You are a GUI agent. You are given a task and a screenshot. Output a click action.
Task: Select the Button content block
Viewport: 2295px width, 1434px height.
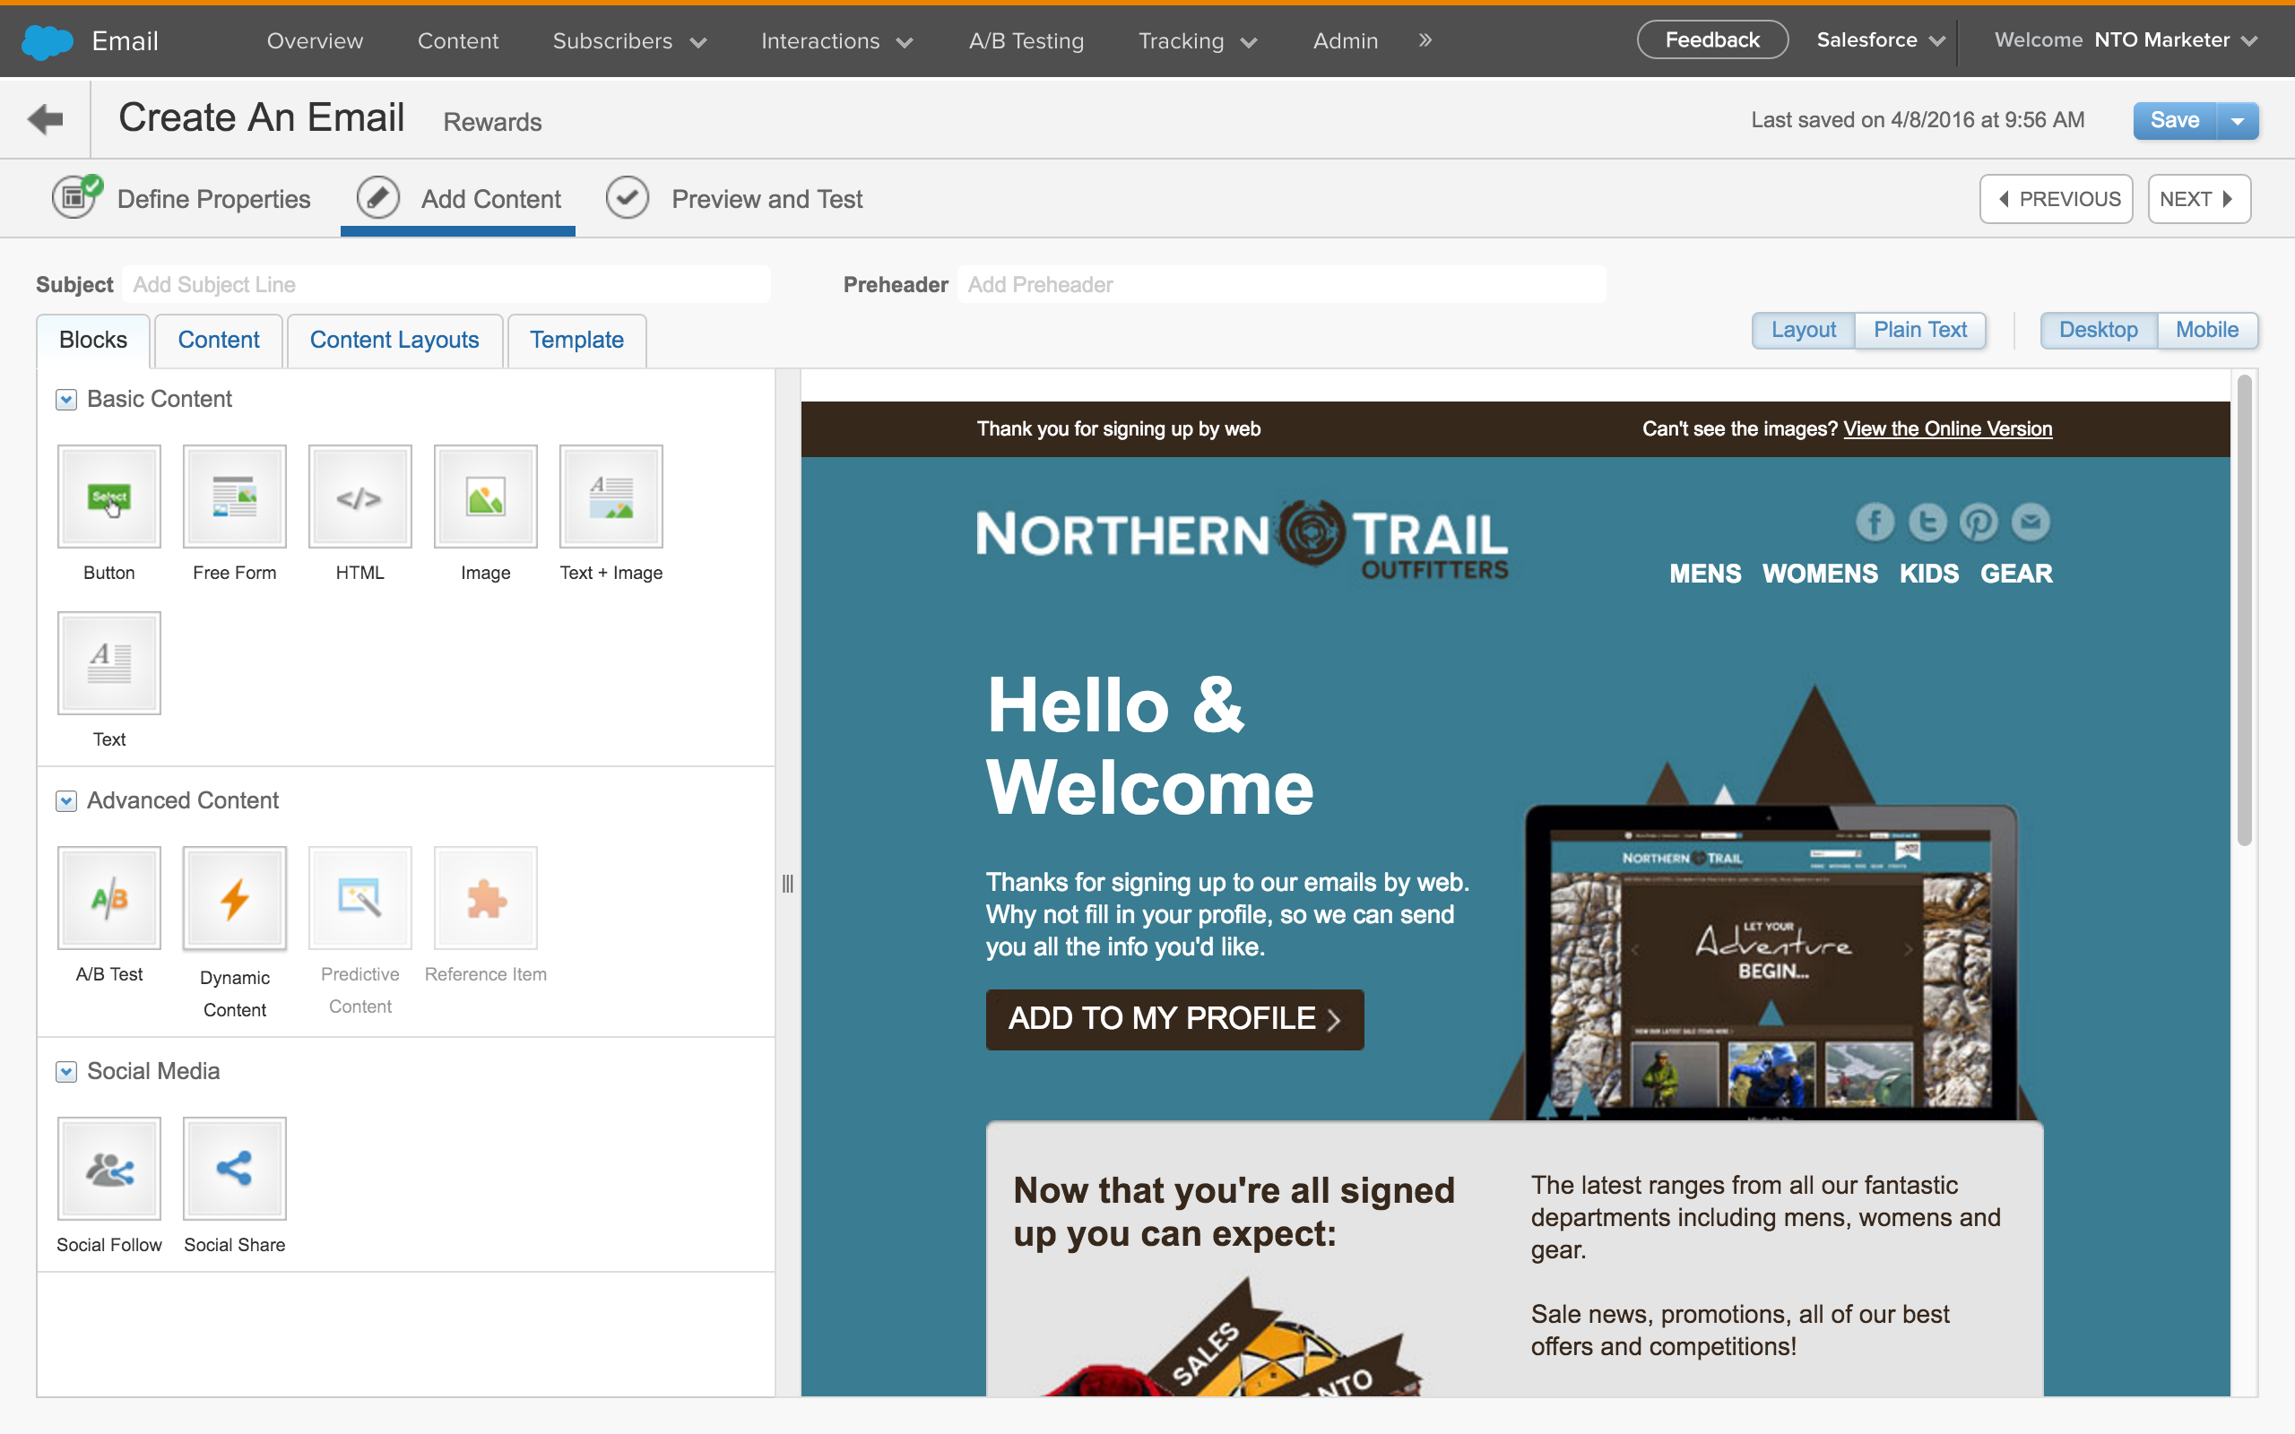coord(108,496)
